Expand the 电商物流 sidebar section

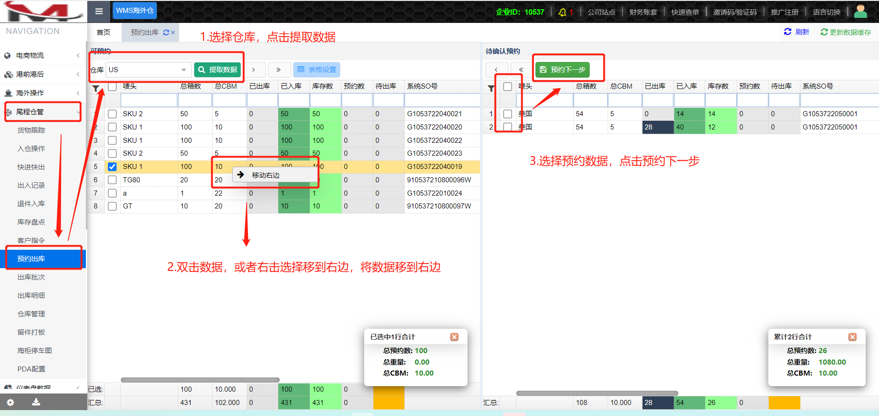[43, 56]
